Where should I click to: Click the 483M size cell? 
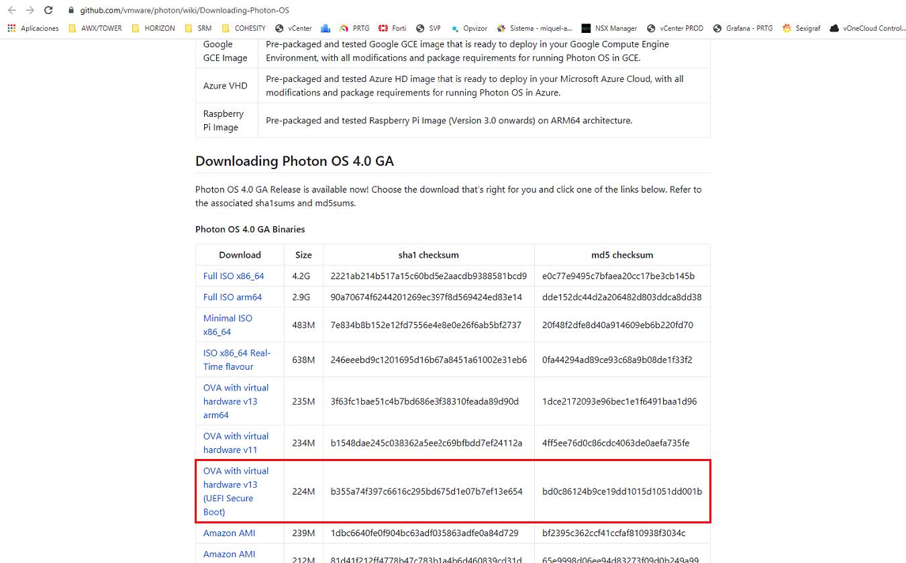pos(303,325)
